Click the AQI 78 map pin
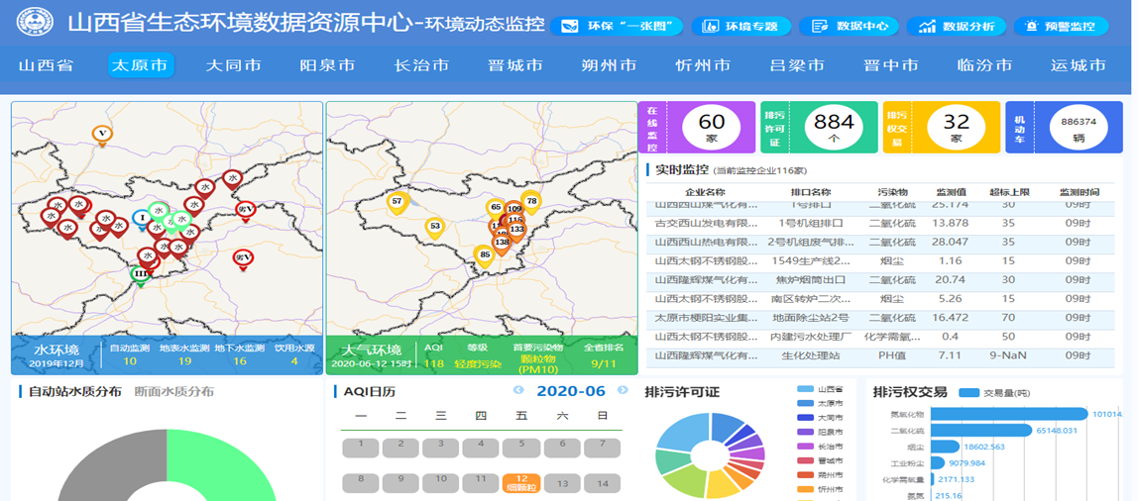Screen dimensions: 1138x501 (x=531, y=201)
